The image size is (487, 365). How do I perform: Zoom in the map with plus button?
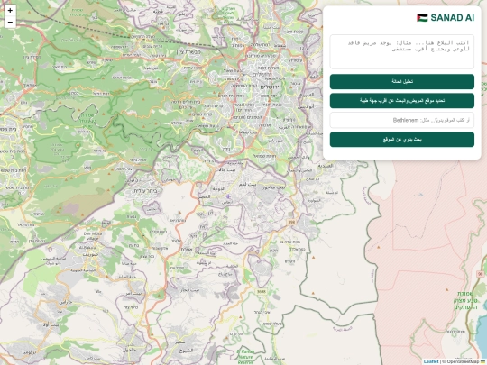coord(10,10)
